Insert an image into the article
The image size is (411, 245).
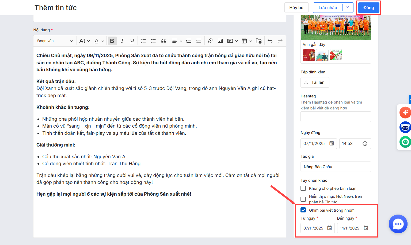(x=220, y=41)
